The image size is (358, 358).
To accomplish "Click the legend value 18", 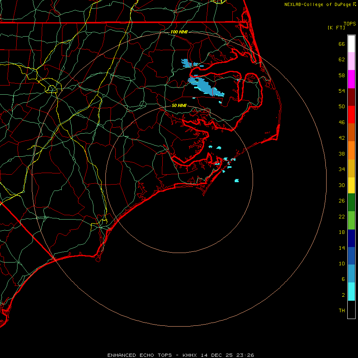I will (x=342, y=232).
